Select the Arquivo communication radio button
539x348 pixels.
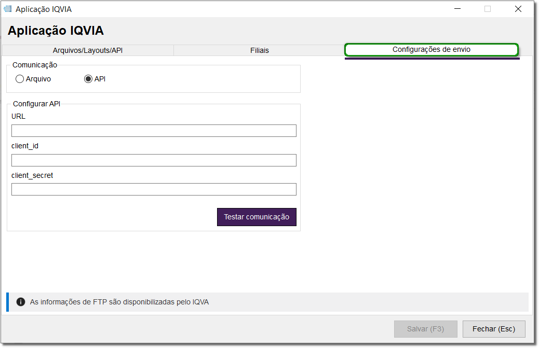click(x=20, y=79)
